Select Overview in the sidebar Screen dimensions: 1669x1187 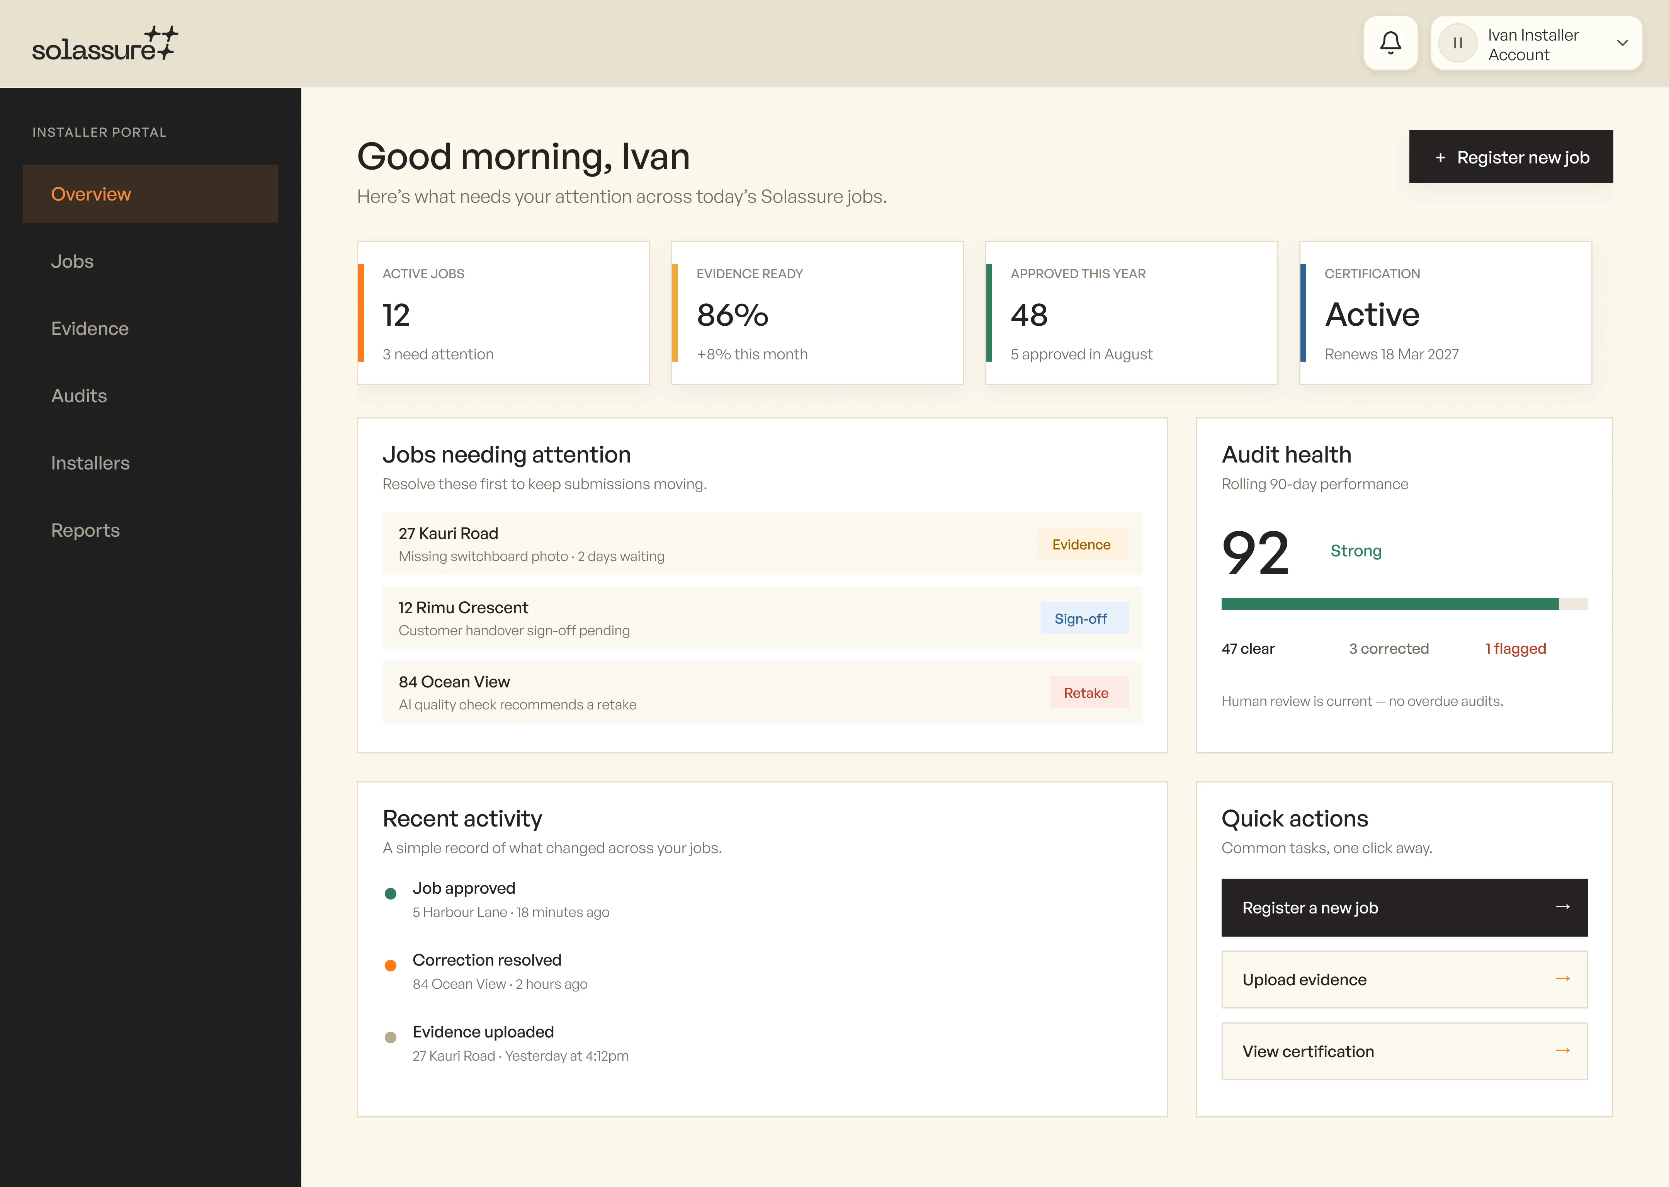[x=151, y=194]
